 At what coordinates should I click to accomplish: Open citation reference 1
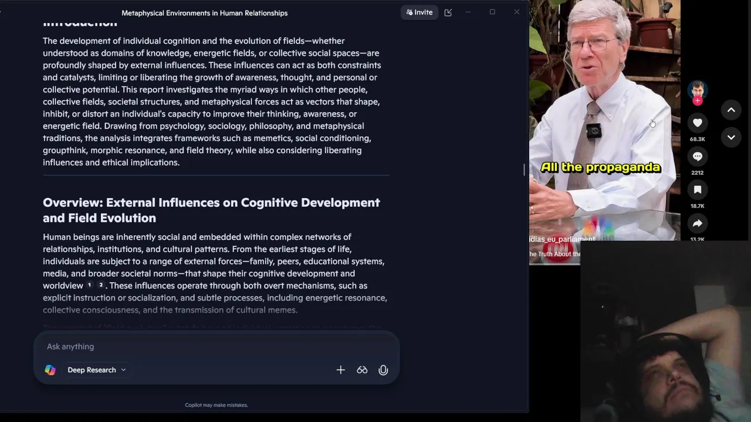[x=89, y=285]
